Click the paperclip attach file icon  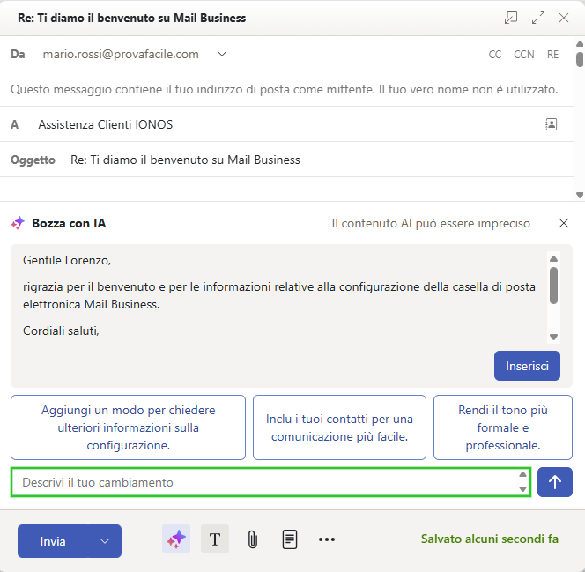click(252, 539)
